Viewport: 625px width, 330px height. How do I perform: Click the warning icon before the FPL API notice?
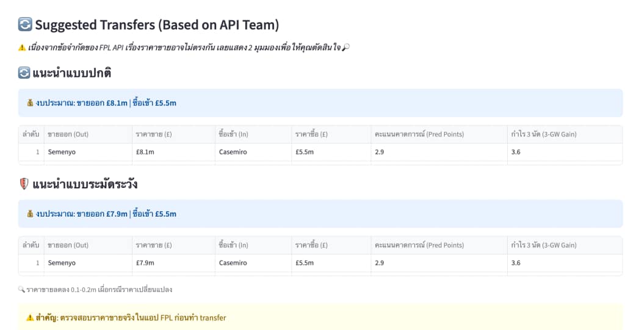click(x=22, y=48)
